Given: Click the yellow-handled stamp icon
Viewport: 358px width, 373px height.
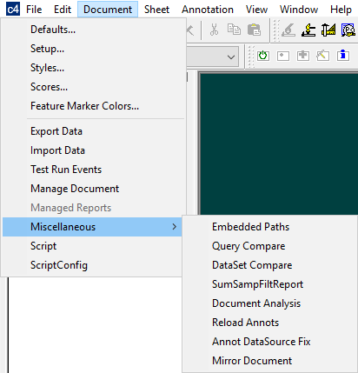Looking at the screenshot, I should click(x=308, y=30).
